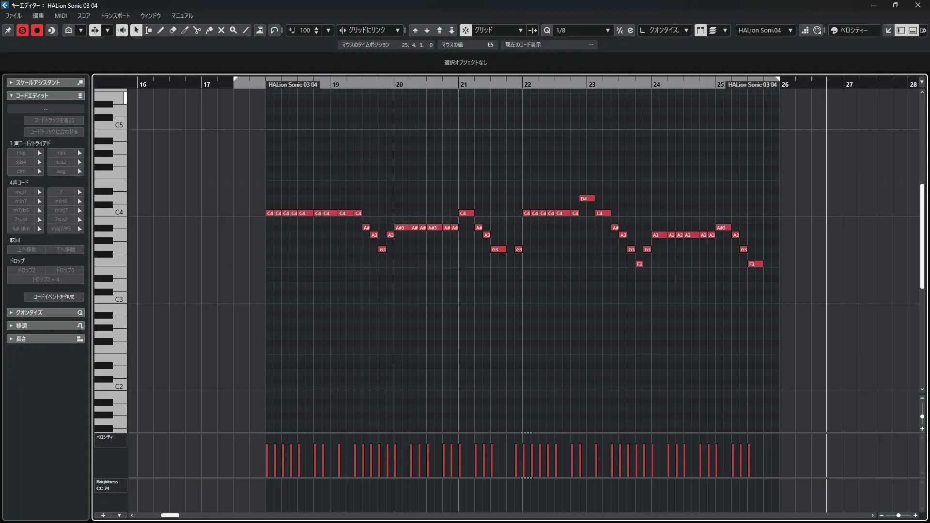Select the Draw pencil tool
The height and width of the screenshot is (523, 930).
161,30
